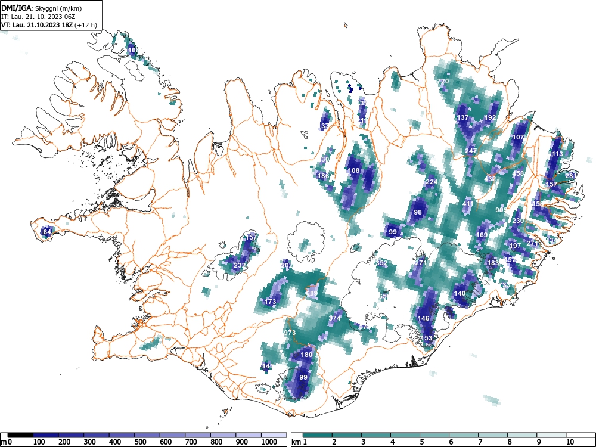
Task: Select the dark teal swatch between km 1 and 2
Action: pos(318,435)
